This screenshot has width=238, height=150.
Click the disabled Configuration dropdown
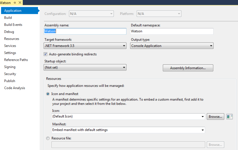click(x=92, y=14)
